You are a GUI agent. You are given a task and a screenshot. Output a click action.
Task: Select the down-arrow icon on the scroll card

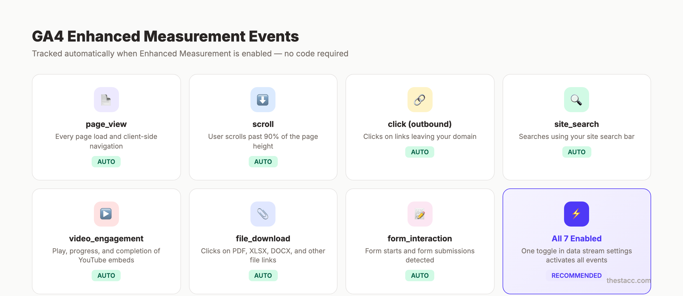(x=263, y=99)
